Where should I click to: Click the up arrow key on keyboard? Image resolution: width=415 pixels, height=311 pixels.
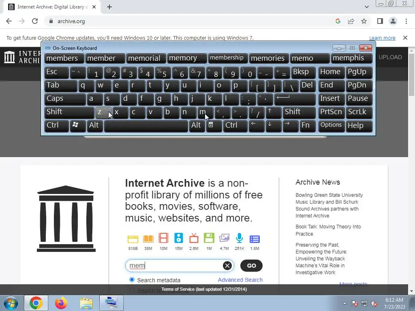coord(274,113)
